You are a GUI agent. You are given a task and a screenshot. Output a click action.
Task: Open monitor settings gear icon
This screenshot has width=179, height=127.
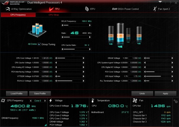pyautogui.click(x=176, y=101)
